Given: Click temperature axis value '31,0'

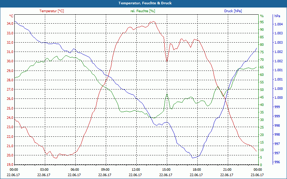Looking at the screenshot, I should (x=10, y=52).
